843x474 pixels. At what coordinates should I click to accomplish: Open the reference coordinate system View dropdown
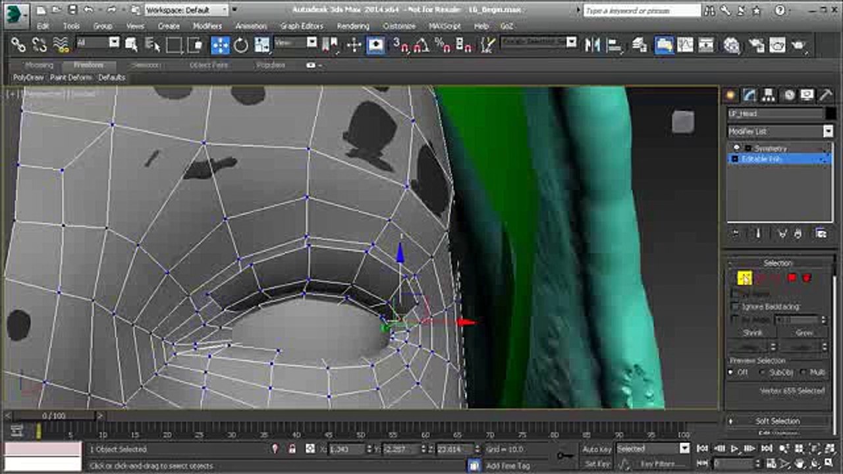point(296,43)
